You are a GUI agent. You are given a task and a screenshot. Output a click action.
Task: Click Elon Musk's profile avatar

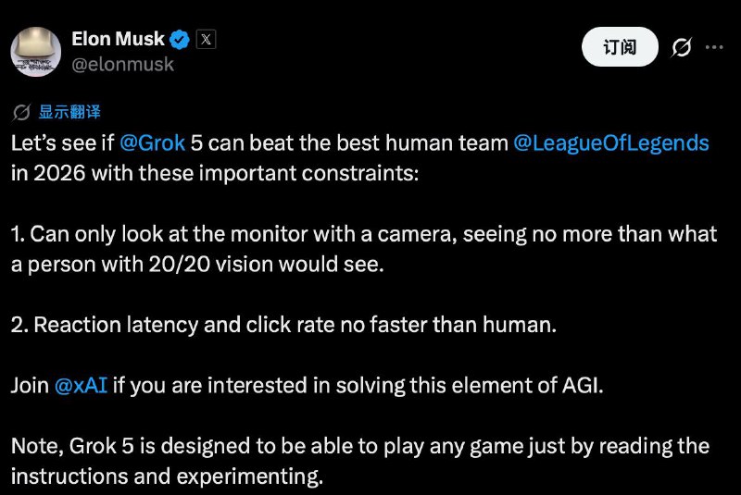pyautogui.click(x=36, y=51)
